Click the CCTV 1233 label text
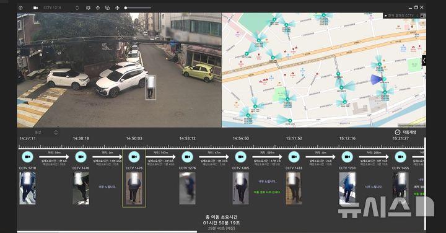This screenshot has height=233, width=446. pyautogui.click(x=348, y=168)
